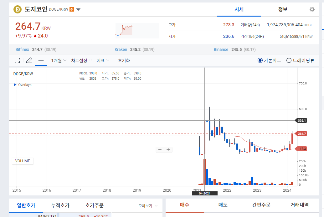Switch to the 시세 tab
The width and height of the screenshot is (324, 217).
[x=239, y=9]
